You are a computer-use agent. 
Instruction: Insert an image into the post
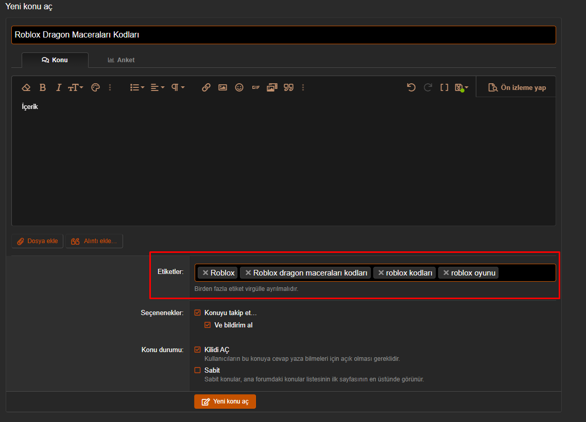click(223, 87)
